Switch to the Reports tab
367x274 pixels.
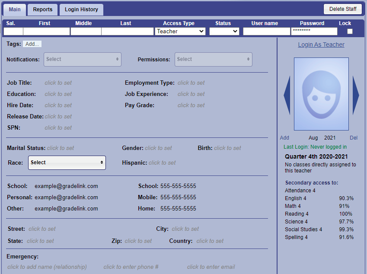click(43, 10)
